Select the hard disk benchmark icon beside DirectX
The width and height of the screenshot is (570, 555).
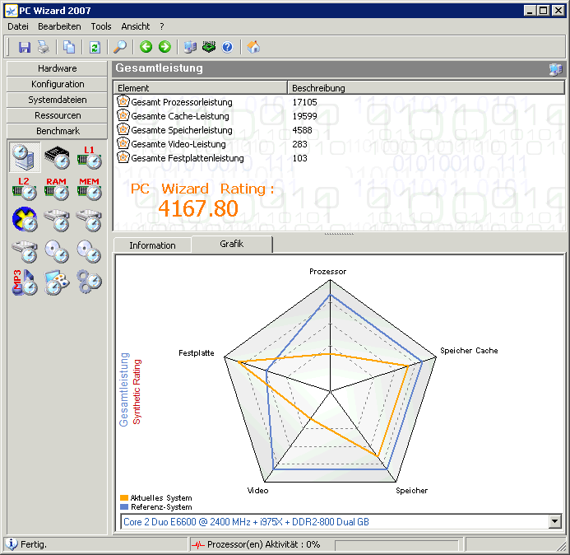coord(57,220)
